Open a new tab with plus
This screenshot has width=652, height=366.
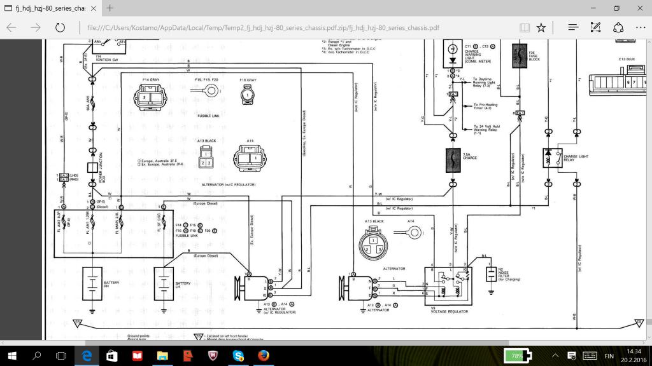click(110, 8)
